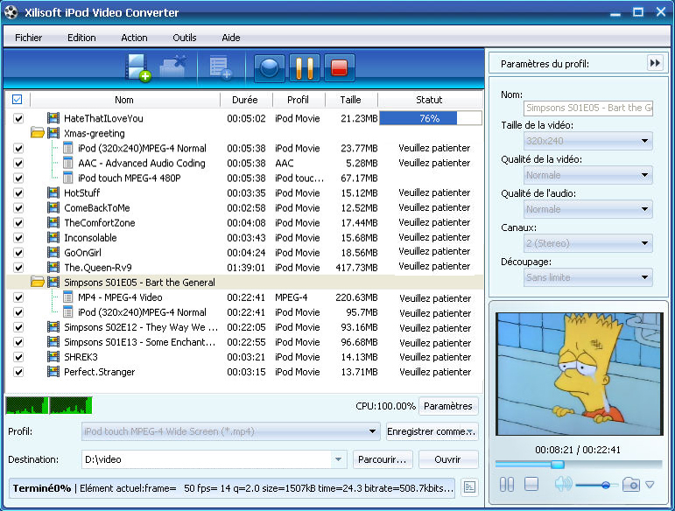Click the profile icon of AAC - Advanced Audio Coding
675x511 pixels.
(67, 163)
